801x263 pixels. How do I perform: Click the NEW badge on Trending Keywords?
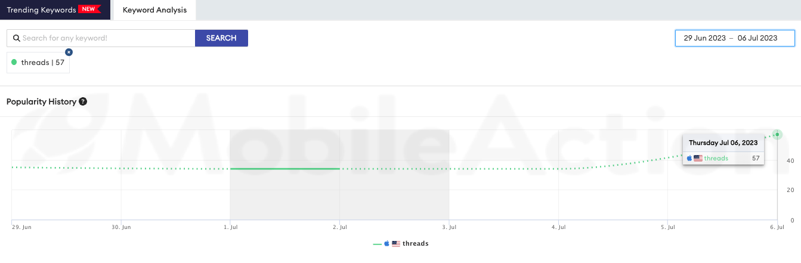(89, 10)
